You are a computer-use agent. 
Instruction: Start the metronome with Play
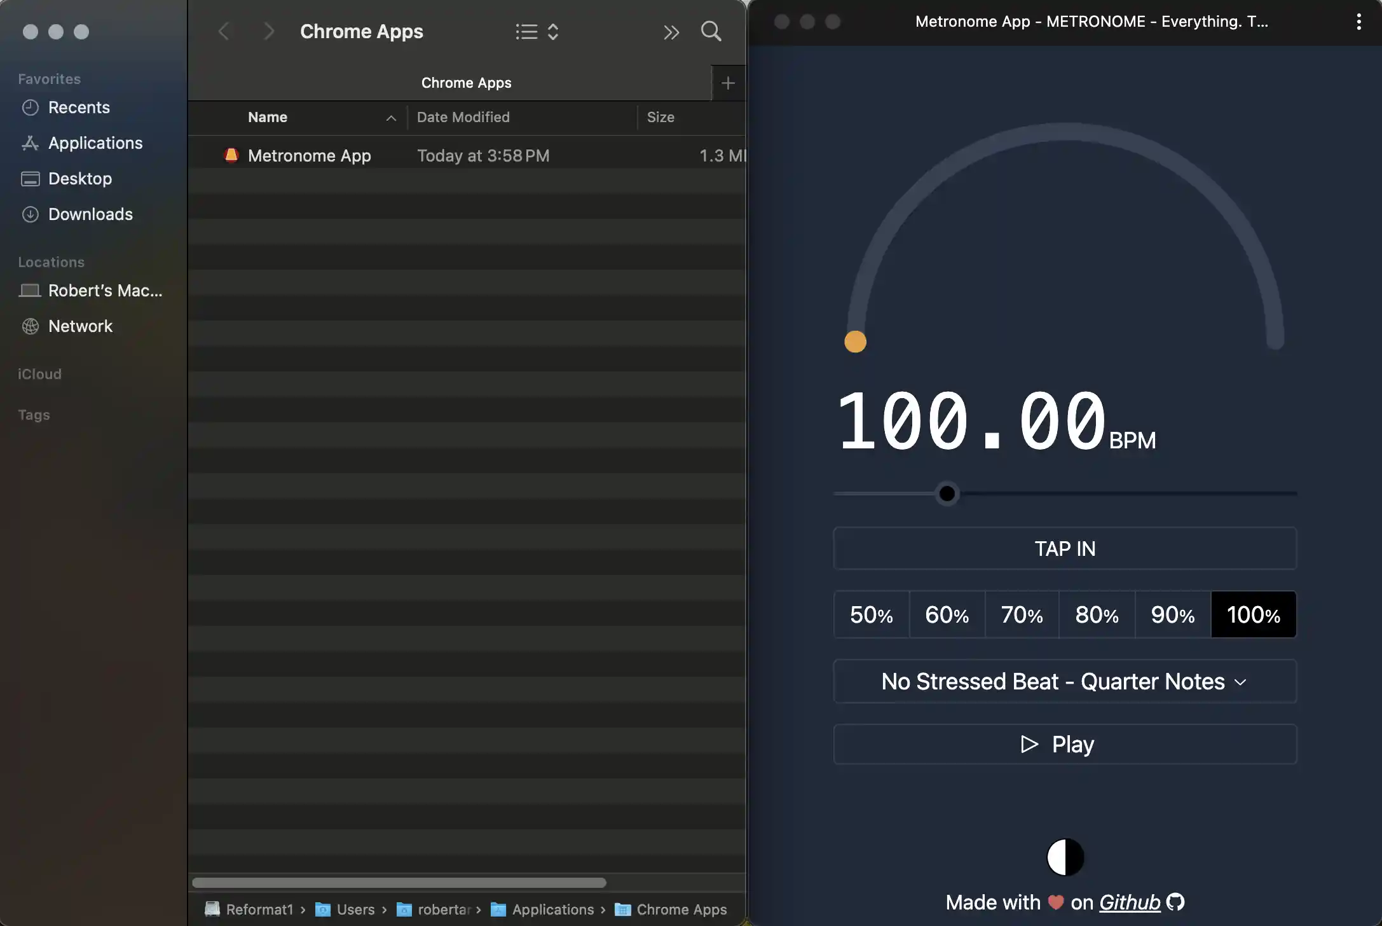point(1065,744)
